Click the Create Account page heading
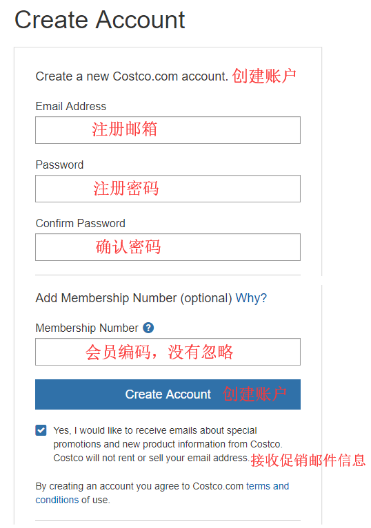The width and height of the screenshot is (371, 528). pyautogui.click(x=100, y=19)
